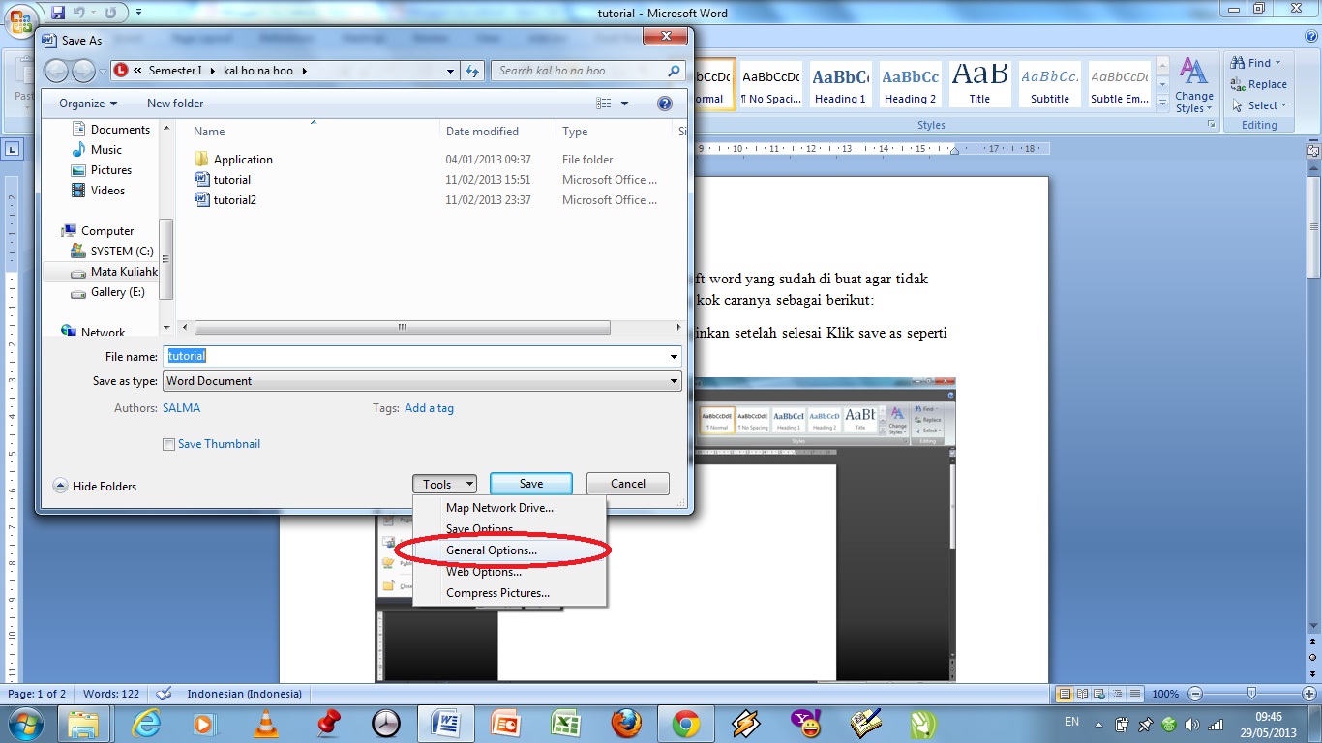This screenshot has width=1322, height=743.
Task: Enable the Save Thumbnail checkbox
Action: click(x=169, y=445)
